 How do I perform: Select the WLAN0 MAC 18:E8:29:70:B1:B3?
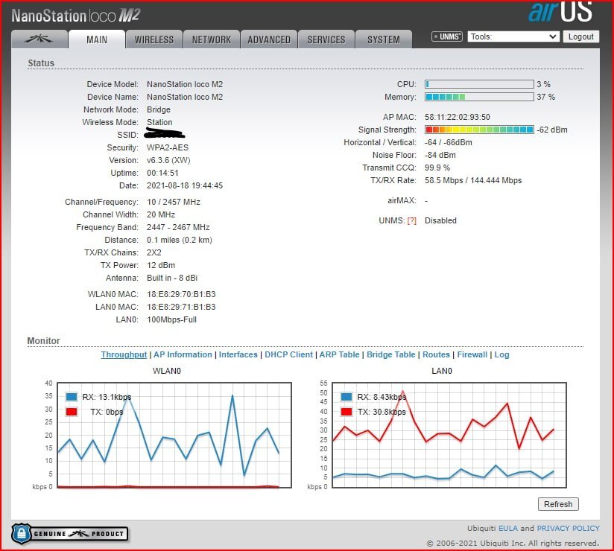181,294
